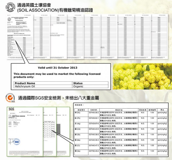172x160 pixels.
Task: Open the SGS report cover page thumbnail
Action: [x=25, y=132]
